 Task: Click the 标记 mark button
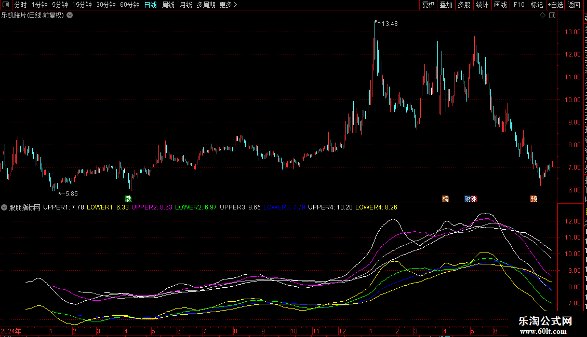[x=537, y=5]
